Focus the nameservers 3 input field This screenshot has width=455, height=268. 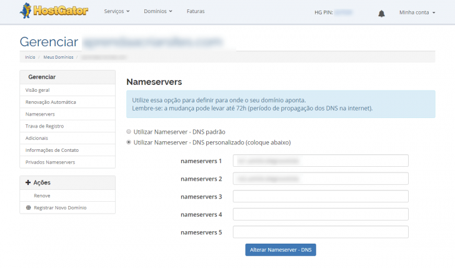click(321, 196)
